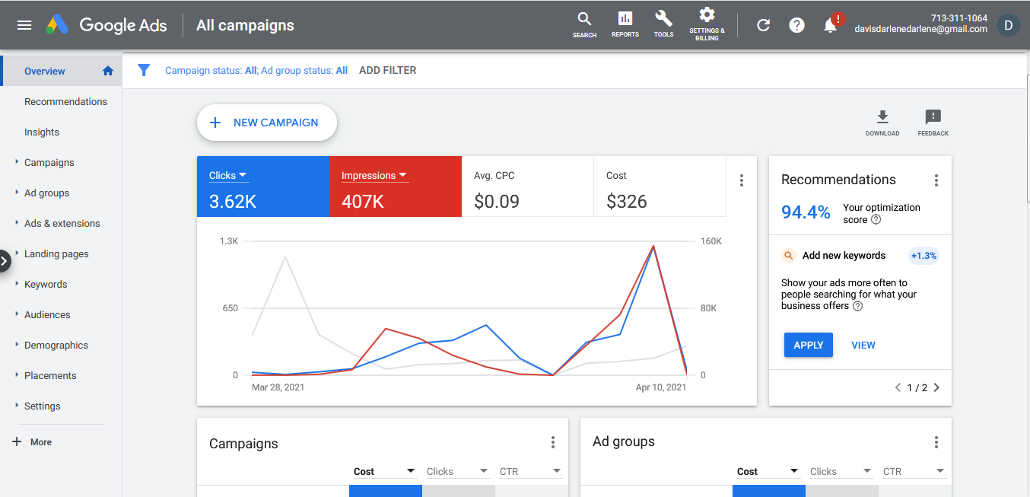
Task: Click the NEW CAMPAIGN button
Action: 267,123
